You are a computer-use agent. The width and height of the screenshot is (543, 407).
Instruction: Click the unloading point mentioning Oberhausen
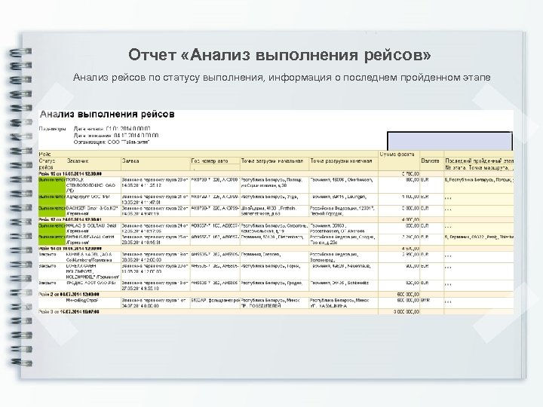click(343, 185)
